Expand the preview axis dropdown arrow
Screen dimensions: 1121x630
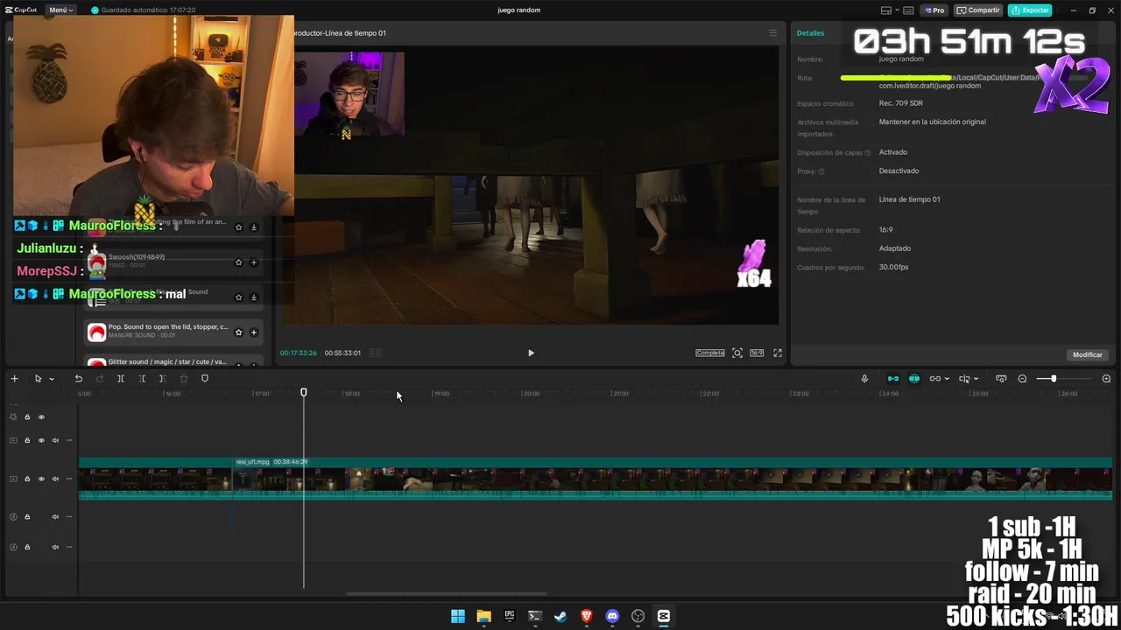(x=976, y=379)
